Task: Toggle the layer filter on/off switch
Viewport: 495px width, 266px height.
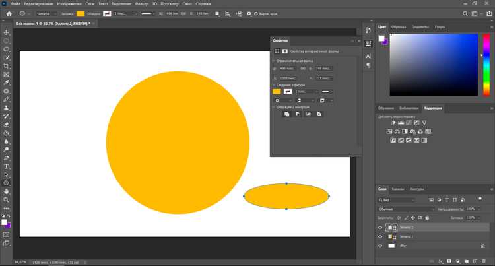Action: (480, 199)
